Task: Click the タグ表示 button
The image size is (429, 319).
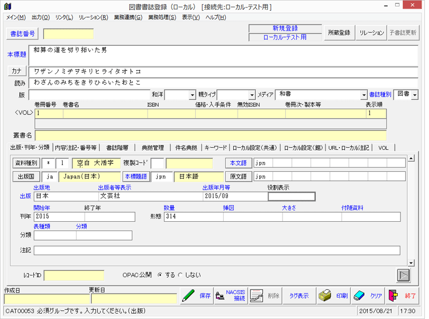Action: [299, 296]
